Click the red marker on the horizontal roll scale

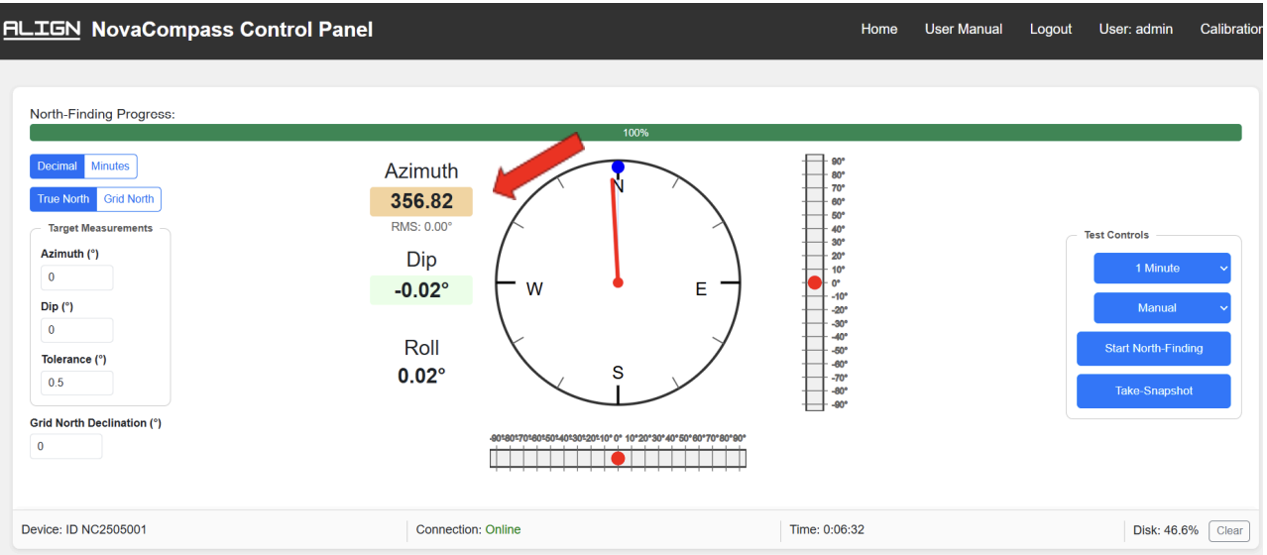coord(618,458)
